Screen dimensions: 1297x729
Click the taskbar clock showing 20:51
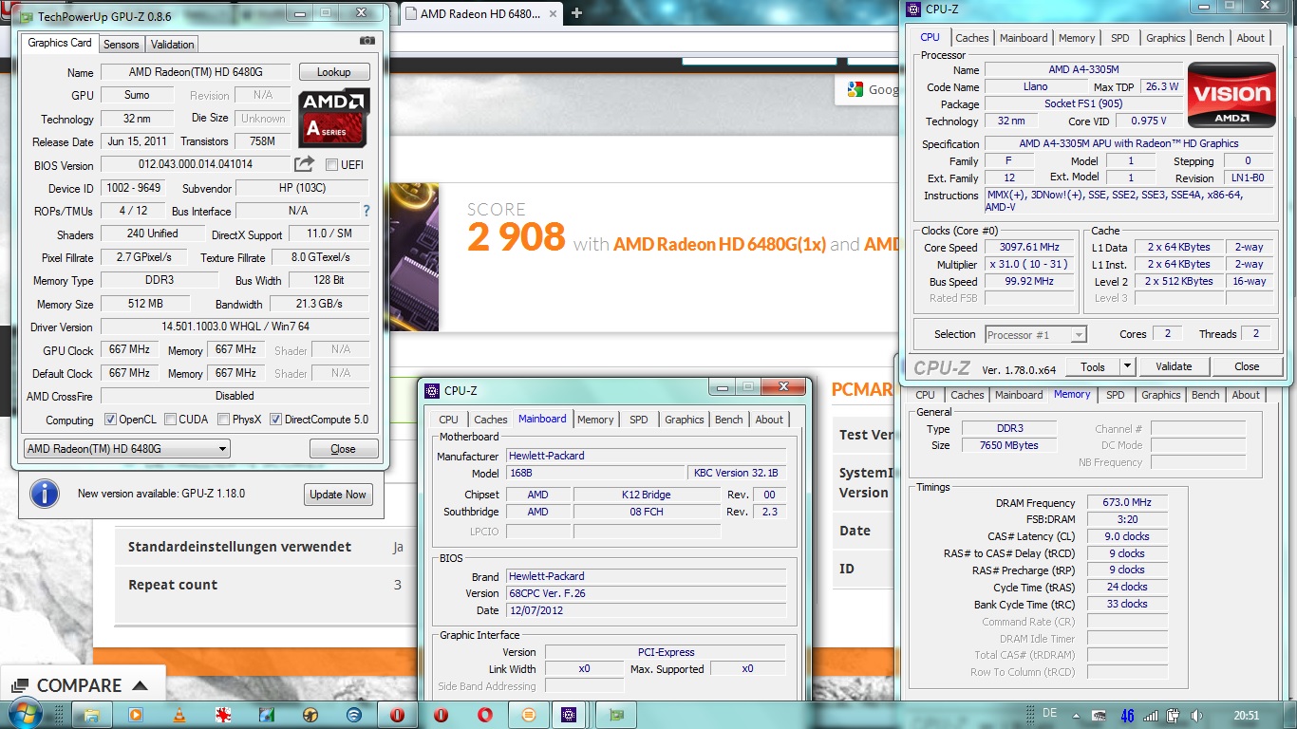coord(1245,715)
